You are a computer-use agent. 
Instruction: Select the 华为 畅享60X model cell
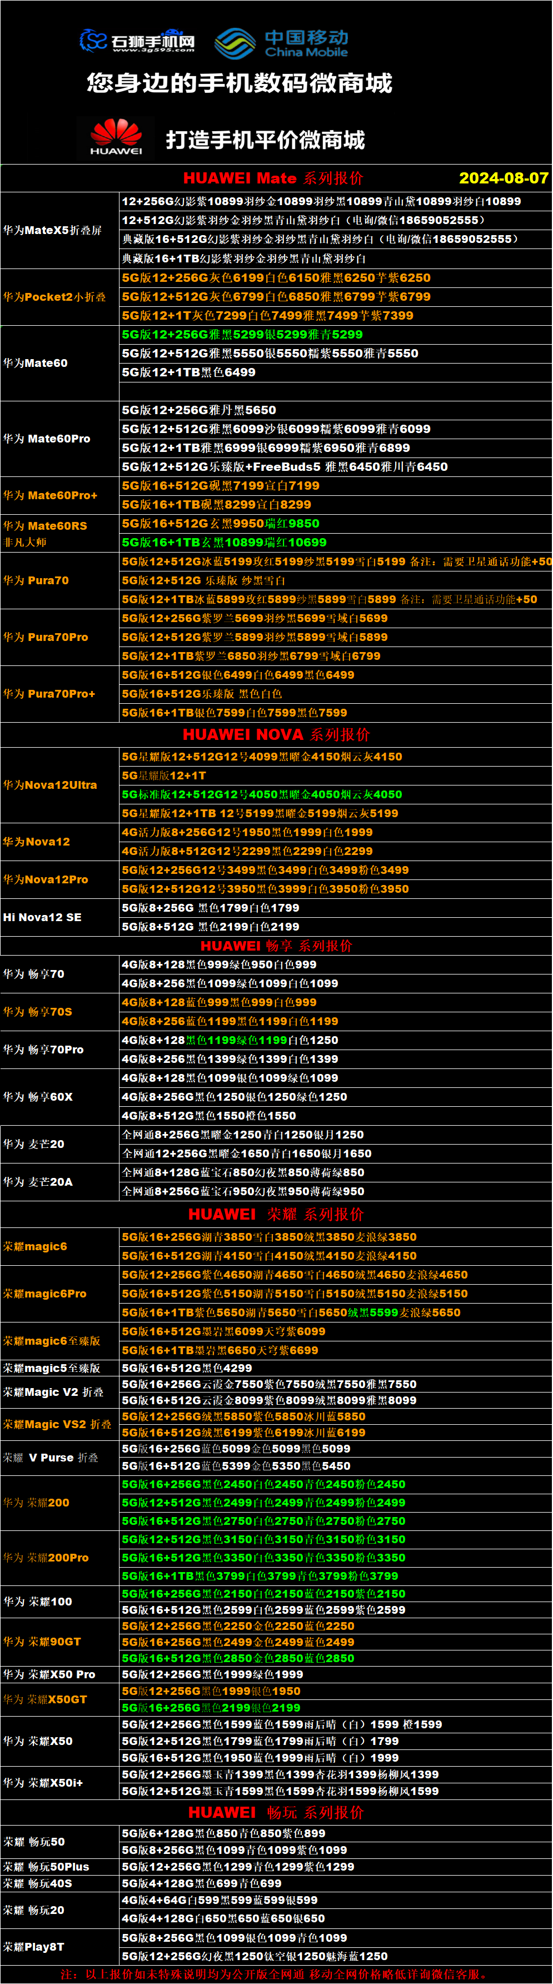[x=60, y=1097]
